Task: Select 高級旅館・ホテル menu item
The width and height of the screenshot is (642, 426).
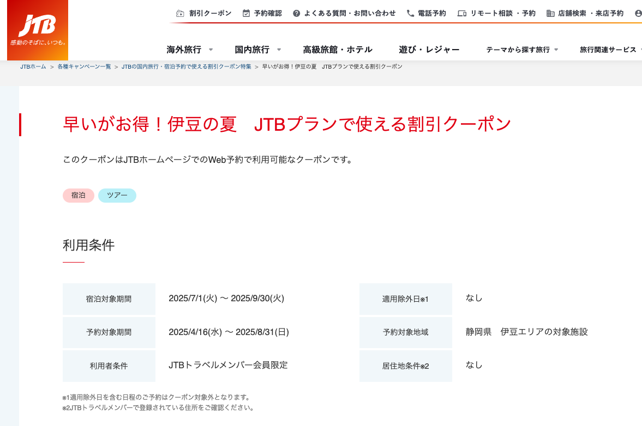Action: [338, 50]
